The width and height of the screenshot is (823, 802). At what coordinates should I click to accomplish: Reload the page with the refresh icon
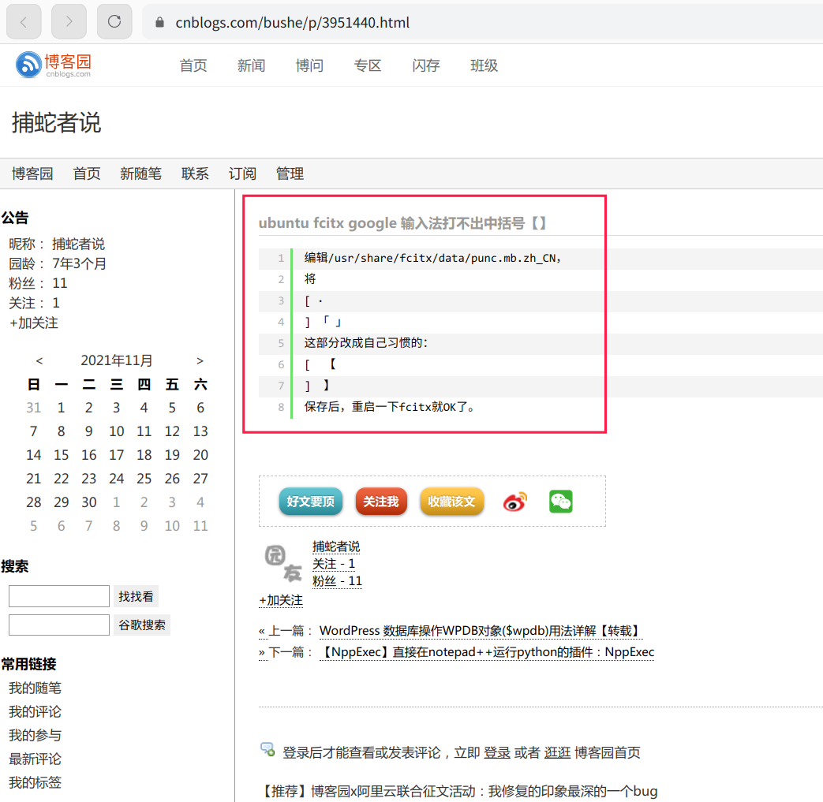pos(114,22)
